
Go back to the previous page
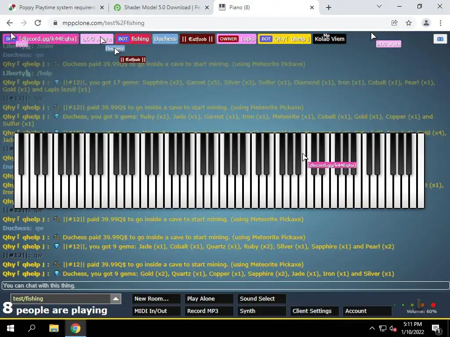click(x=10, y=23)
